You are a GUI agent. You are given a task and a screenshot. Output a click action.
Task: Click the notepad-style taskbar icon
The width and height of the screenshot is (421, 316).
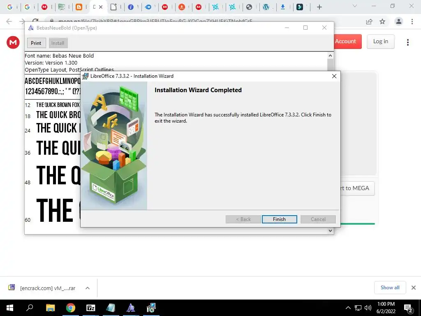click(111, 308)
